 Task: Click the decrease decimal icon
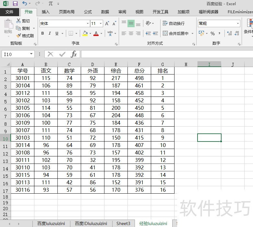pos(236,33)
